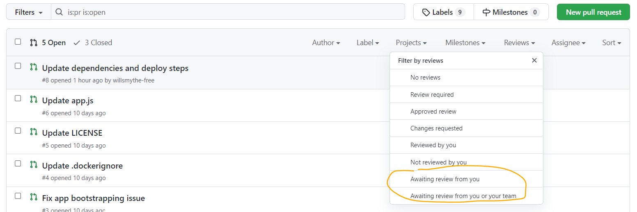Click PR icon for Update dependencies and deploy steps
This screenshot has width=637, height=212.
click(34, 67)
